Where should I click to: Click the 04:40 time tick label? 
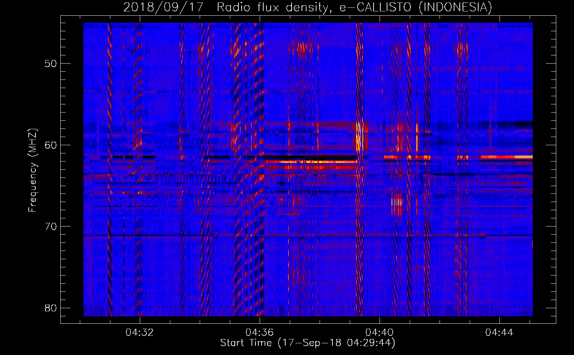click(380, 333)
